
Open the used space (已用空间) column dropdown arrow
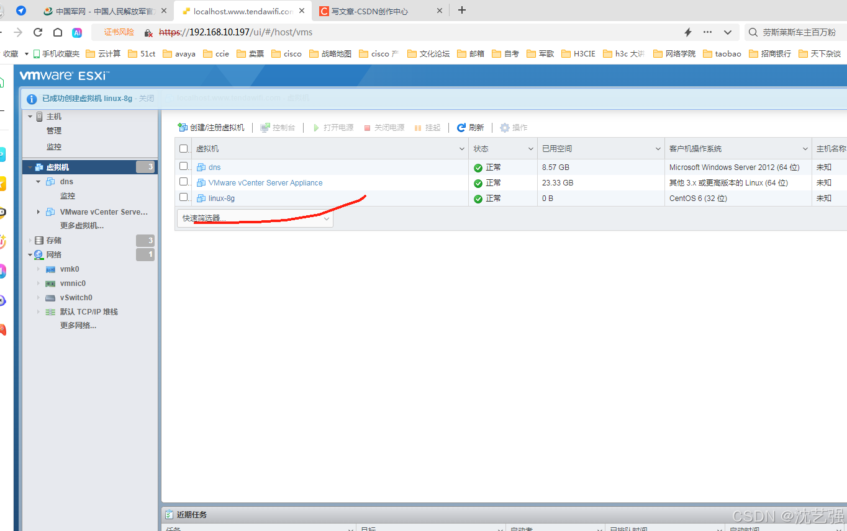coord(658,149)
